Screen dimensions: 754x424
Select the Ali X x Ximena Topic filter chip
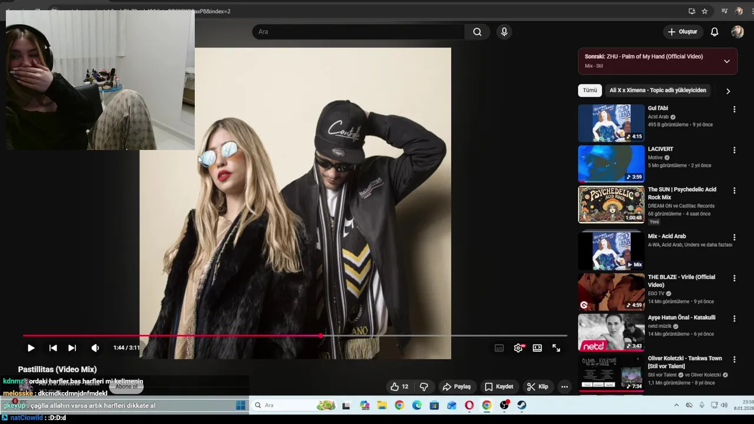point(657,90)
